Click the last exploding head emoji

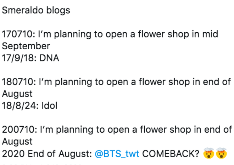pos(222,153)
